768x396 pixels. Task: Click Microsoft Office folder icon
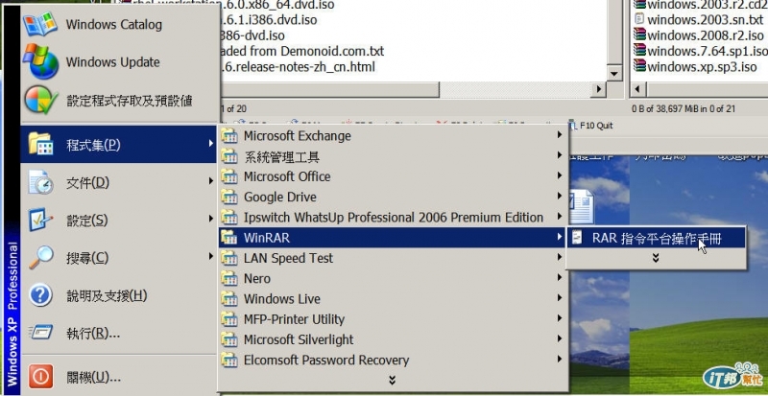pos(229,176)
